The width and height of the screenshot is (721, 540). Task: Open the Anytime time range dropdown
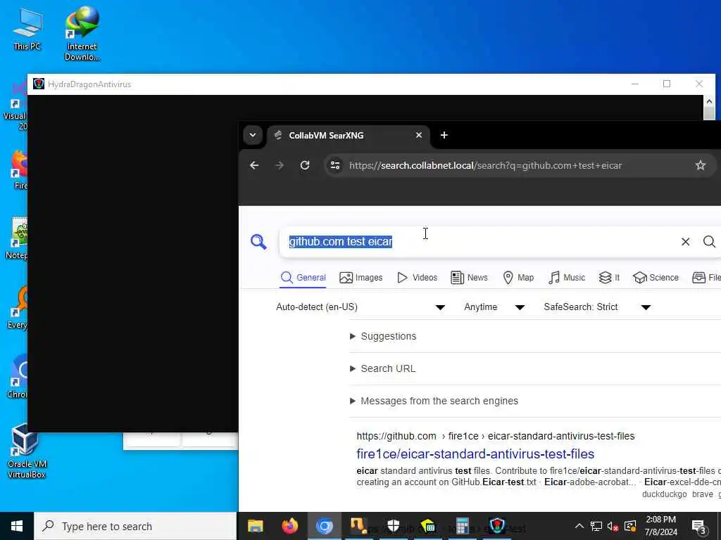[x=494, y=307]
